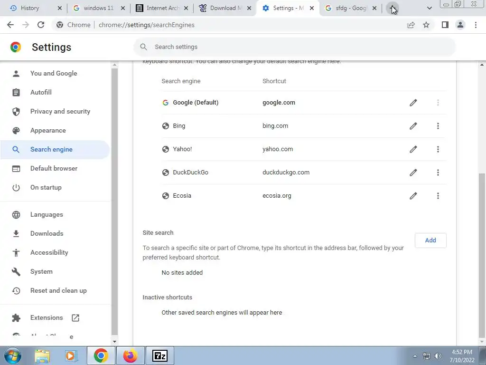Click the taskbar clock and date
This screenshot has width=486, height=365.
[x=462, y=356]
